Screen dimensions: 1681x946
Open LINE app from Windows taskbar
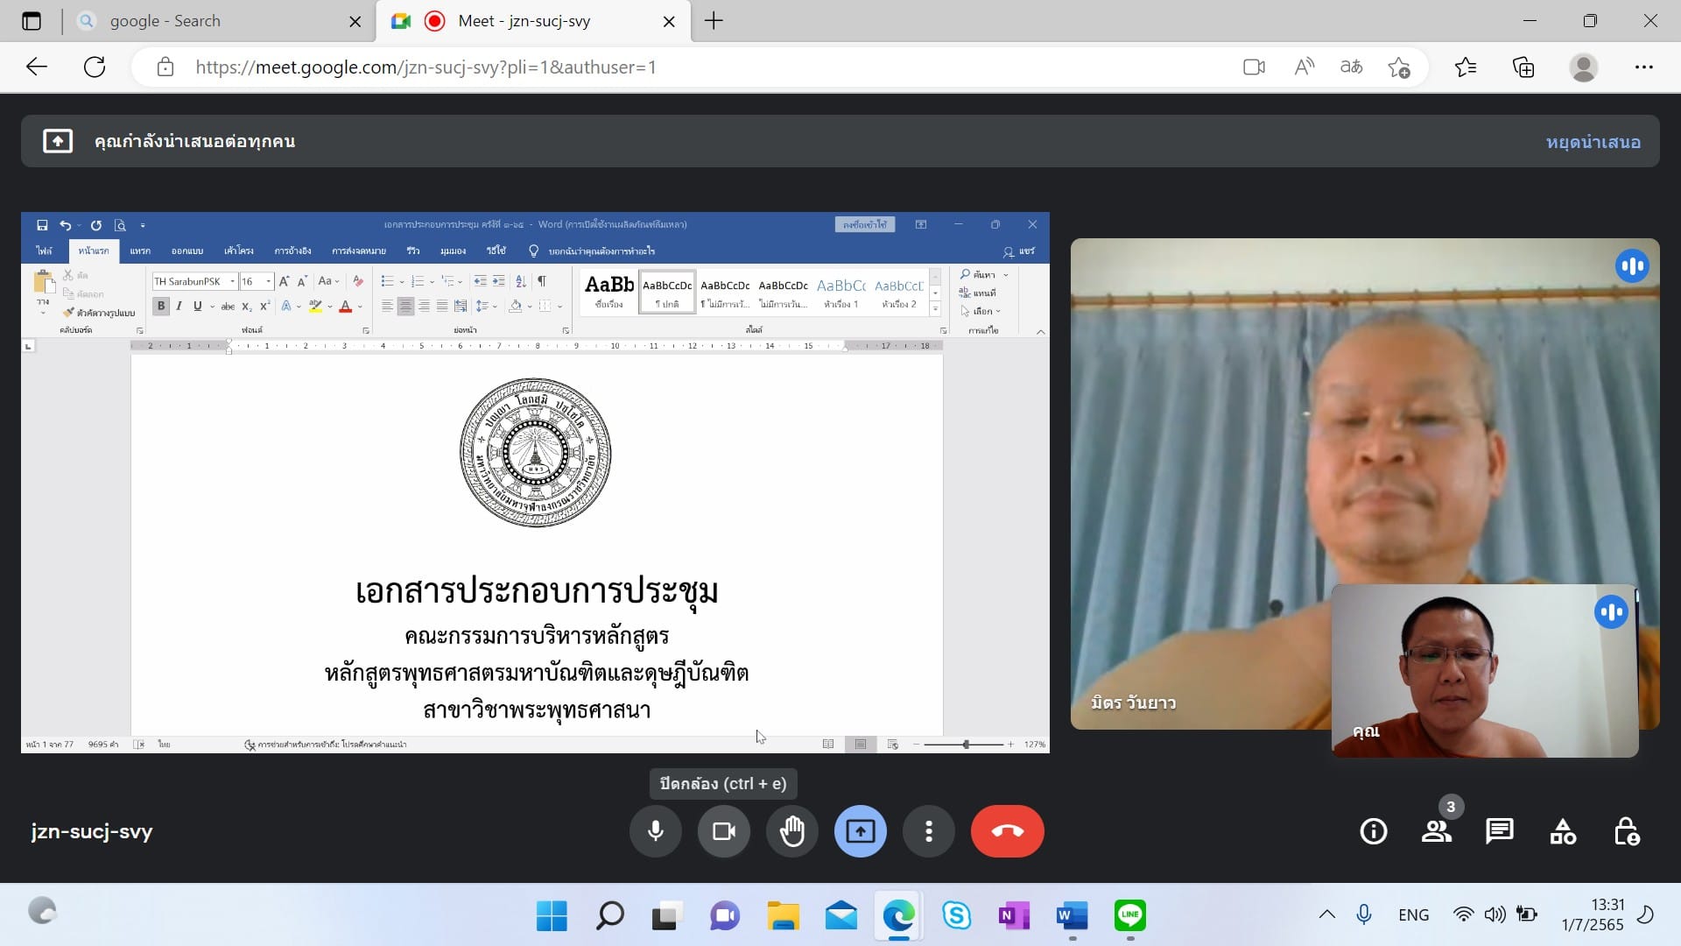tap(1129, 915)
